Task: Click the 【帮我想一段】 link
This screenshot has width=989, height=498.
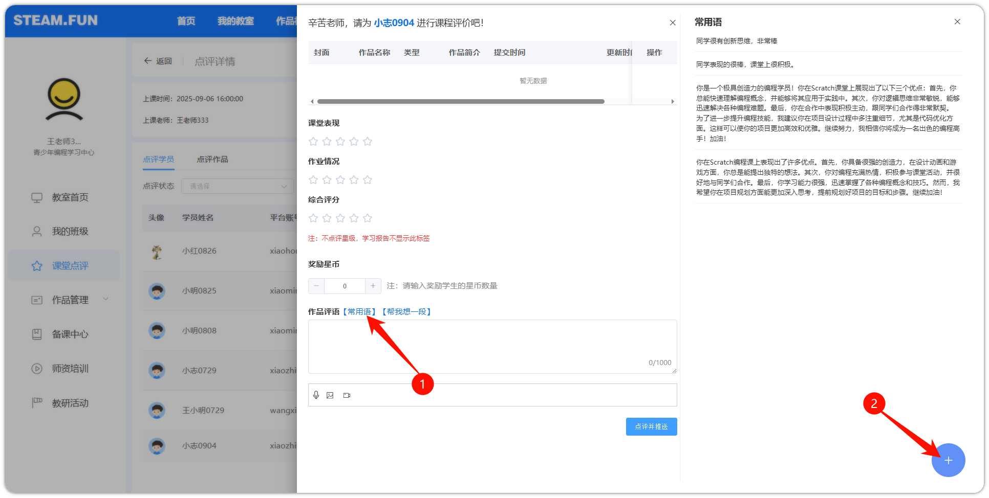Action: [406, 312]
